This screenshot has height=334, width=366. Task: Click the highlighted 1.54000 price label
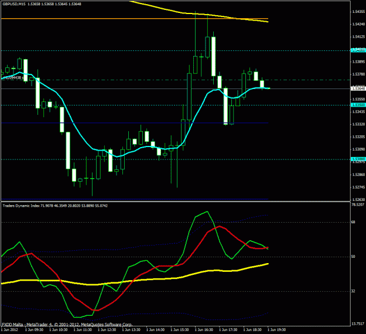(x=358, y=50)
